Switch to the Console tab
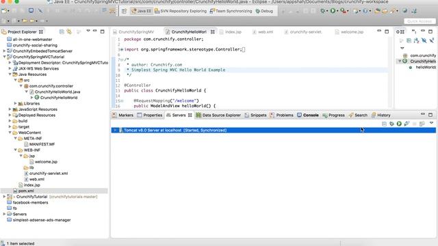This screenshot has width=438, height=246. tap(308, 115)
